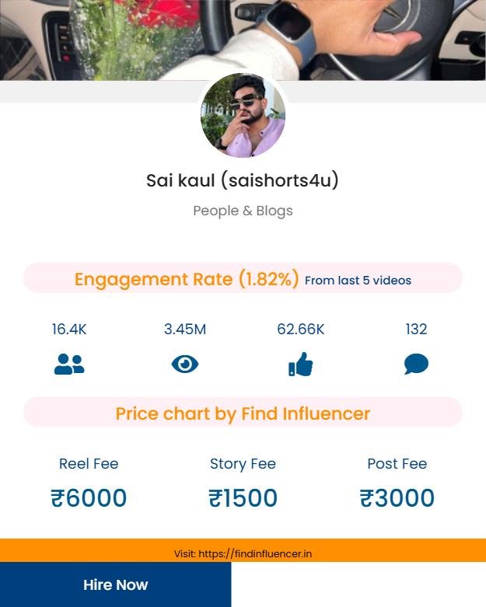Click the 62.66K likes count
Image resolution: width=486 pixels, height=607 pixels.
click(x=300, y=330)
